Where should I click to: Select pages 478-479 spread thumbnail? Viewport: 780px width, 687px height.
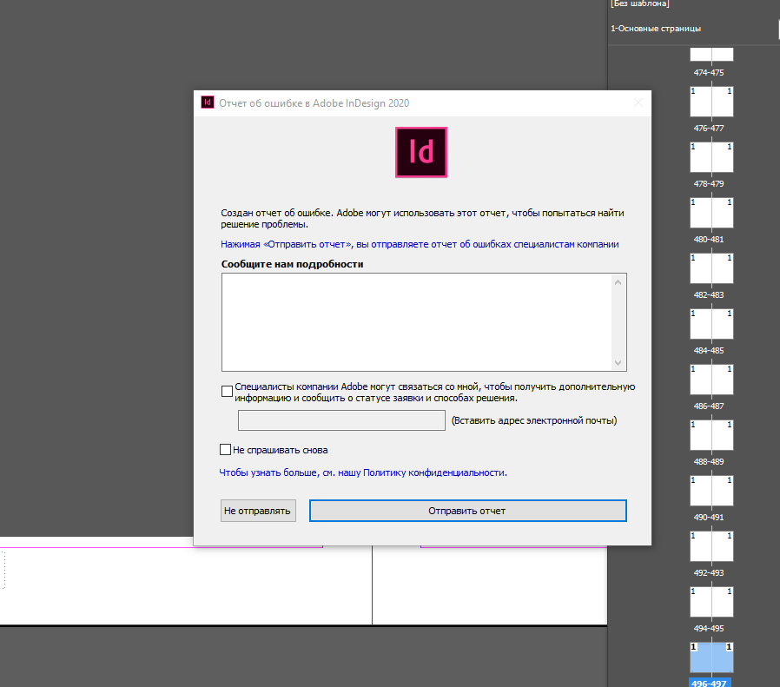pyautogui.click(x=711, y=157)
